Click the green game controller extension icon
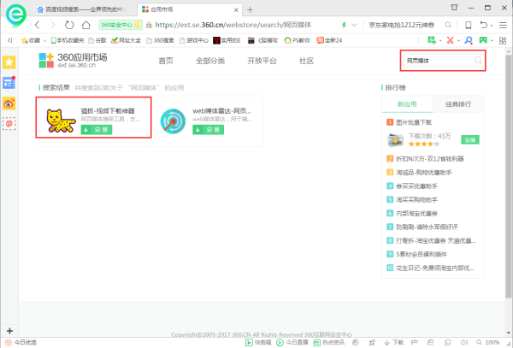Image resolution: width=513 pixels, height=348 pixels. coord(483,40)
